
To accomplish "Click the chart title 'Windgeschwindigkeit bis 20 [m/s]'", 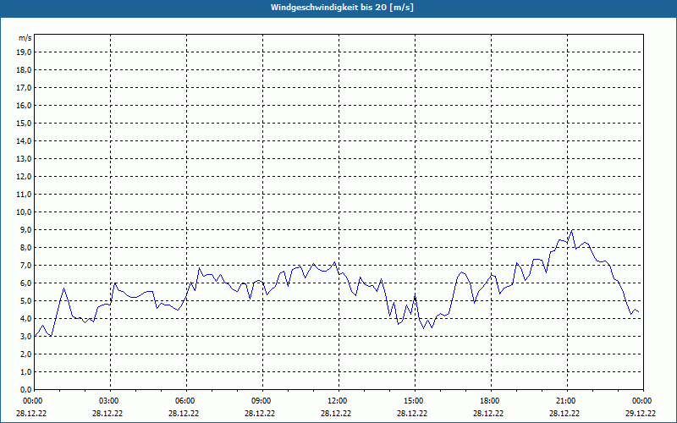I will click(x=342, y=8).
